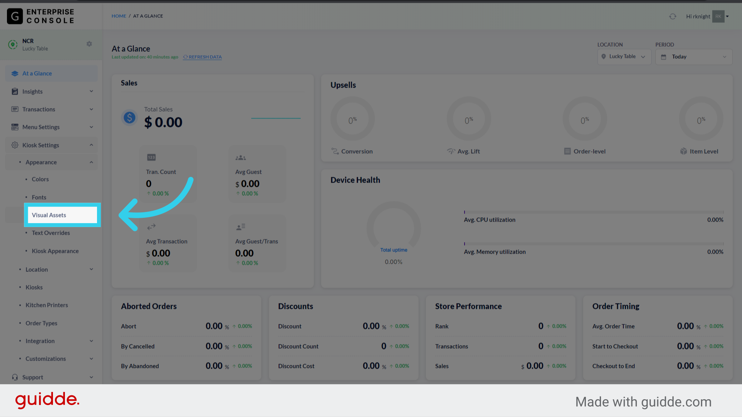Expand the Location submenu chevron

[x=92, y=270]
